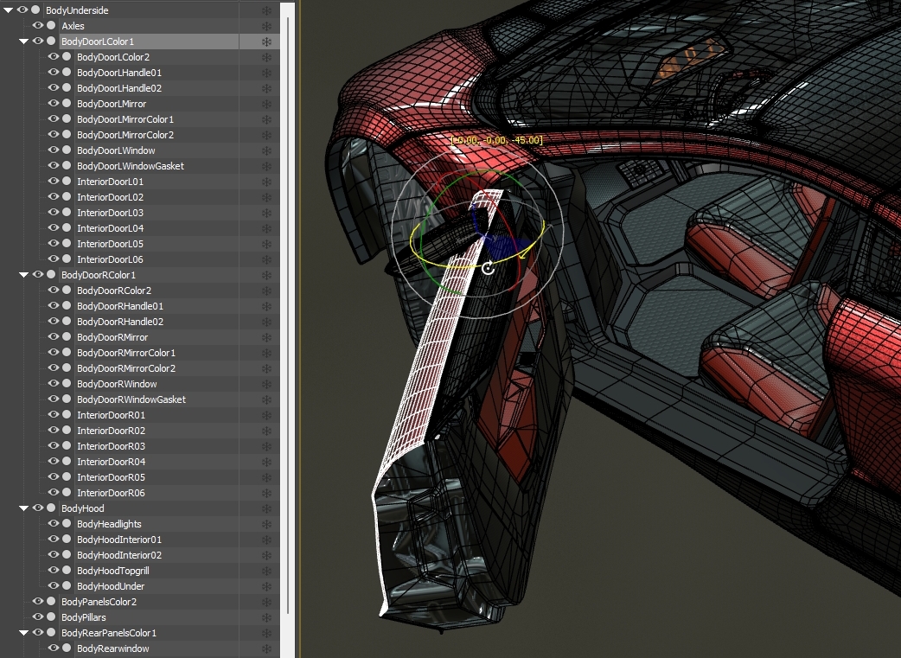The width and height of the screenshot is (901, 658).
Task: Click geometry circle icon of BodyDoorLMirrorColor1
Action: point(67,119)
